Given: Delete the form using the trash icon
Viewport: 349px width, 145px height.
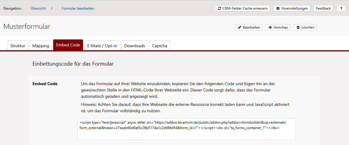Looking at the screenshot, I should (298, 27).
